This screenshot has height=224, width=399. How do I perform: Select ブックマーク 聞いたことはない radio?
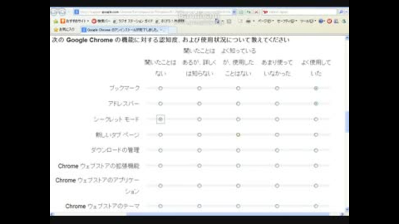[160, 88]
